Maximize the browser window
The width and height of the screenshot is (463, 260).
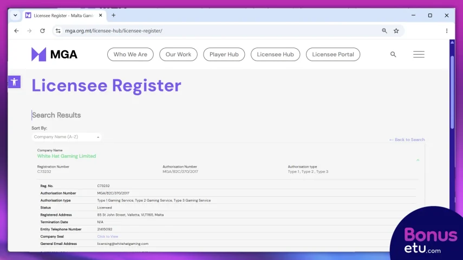(x=430, y=15)
